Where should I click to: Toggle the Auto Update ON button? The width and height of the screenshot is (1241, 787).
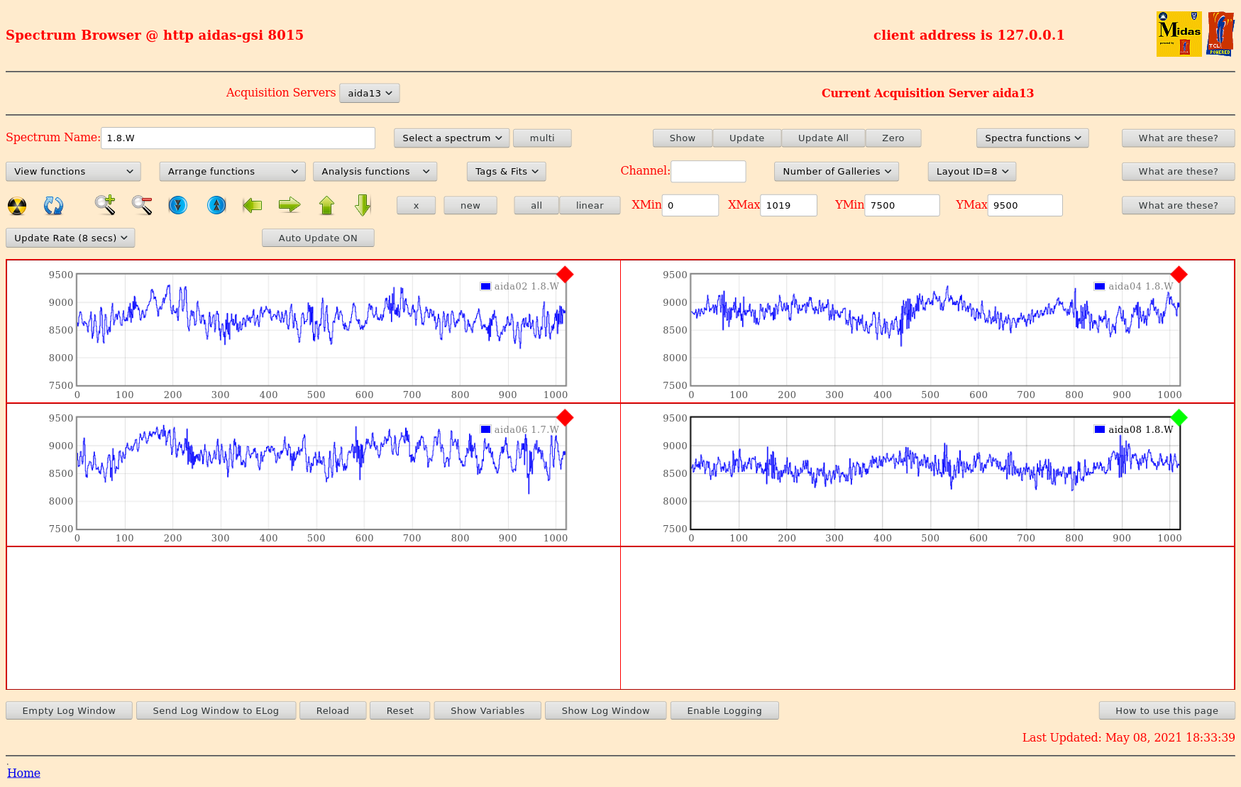(x=318, y=238)
